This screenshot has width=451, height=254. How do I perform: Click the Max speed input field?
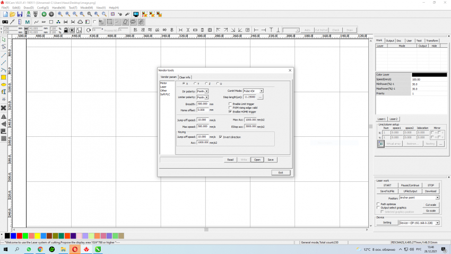point(202,126)
